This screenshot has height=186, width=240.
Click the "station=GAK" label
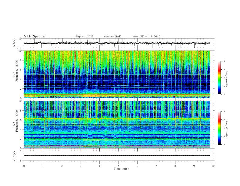click(x=112, y=36)
